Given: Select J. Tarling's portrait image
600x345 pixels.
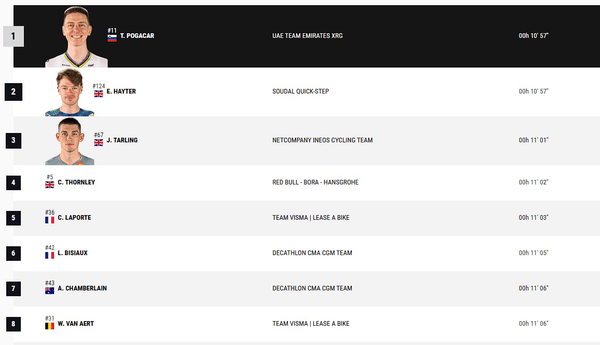Looking at the screenshot, I should pos(70,141).
